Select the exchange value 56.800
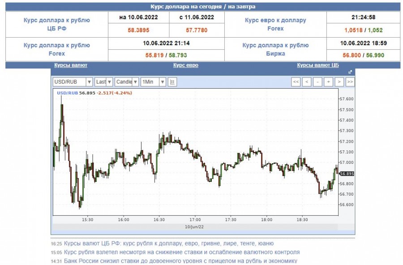The height and width of the screenshot is (265, 403). (x=352, y=55)
